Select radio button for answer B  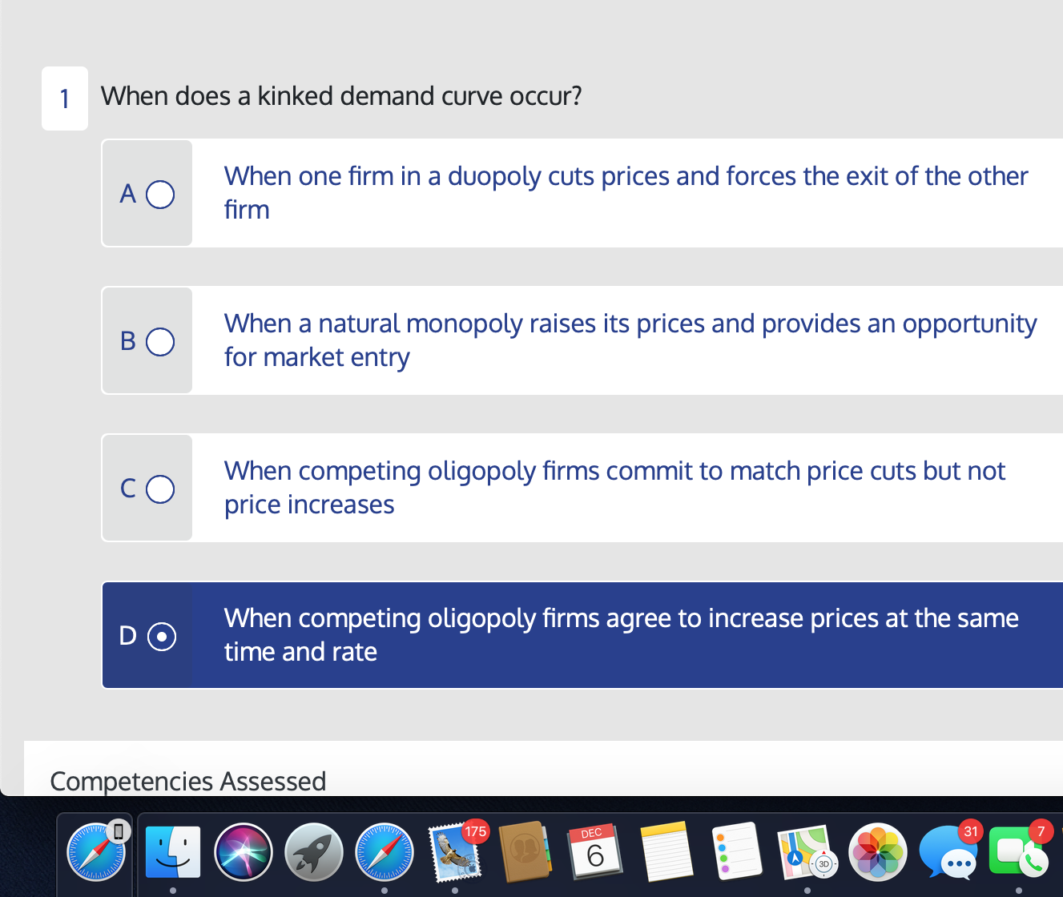161,341
